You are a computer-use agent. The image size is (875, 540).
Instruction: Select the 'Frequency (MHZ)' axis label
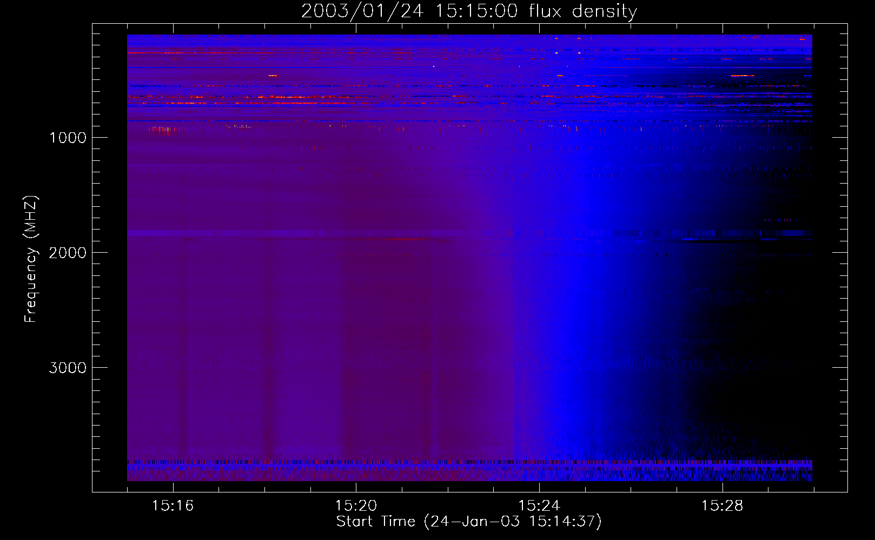[31, 259]
